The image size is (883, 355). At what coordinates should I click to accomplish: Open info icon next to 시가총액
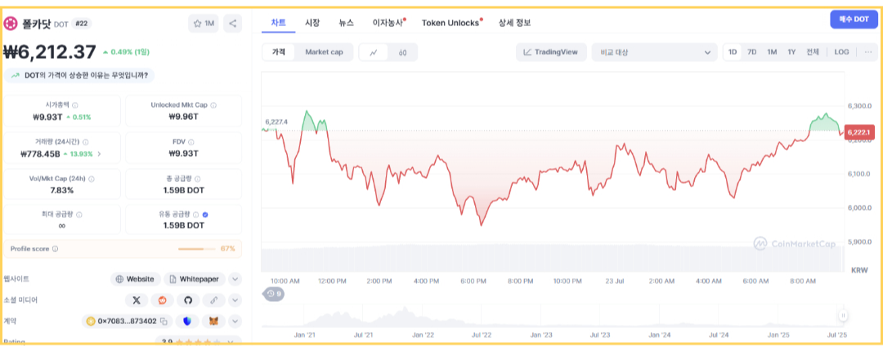point(75,105)
